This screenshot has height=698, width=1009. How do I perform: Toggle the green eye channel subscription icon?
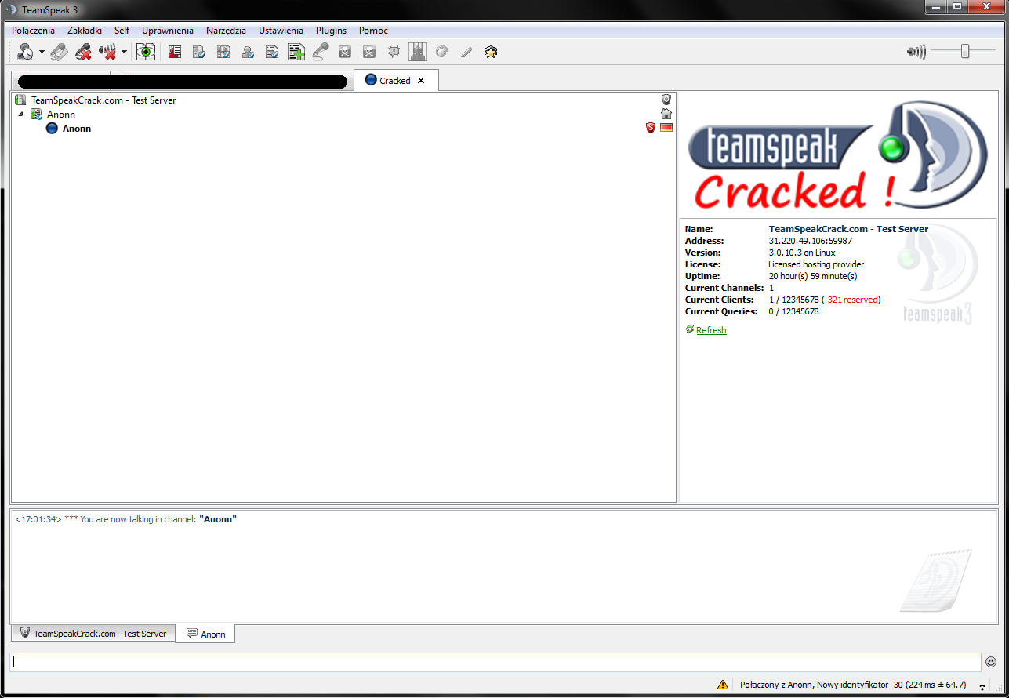146,52
